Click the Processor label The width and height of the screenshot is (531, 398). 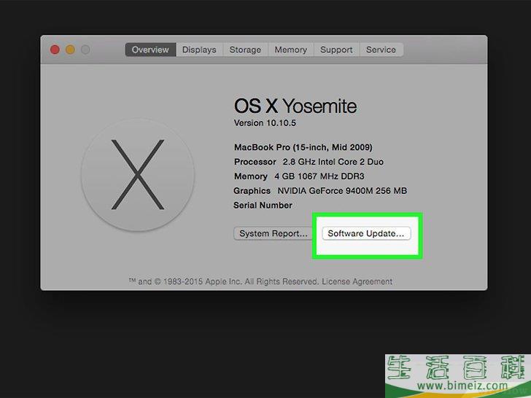(x=255, y=162)
